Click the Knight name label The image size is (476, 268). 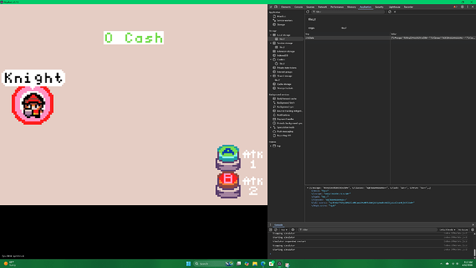(x=33, y=78)
